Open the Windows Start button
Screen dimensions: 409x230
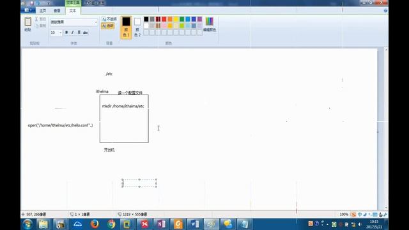tap(27, 224)
